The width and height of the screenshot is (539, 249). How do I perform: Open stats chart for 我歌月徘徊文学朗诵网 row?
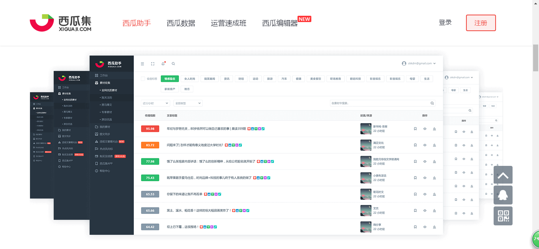[x=434, y=162]
